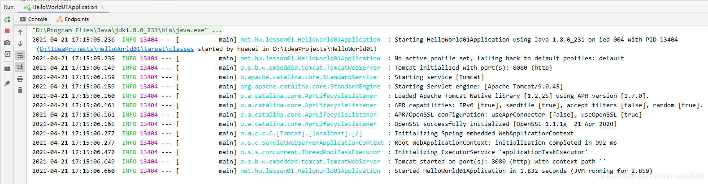Close the HelloWorld01Application run tab
Screen dimensions: 708x184
click(102, 7)
